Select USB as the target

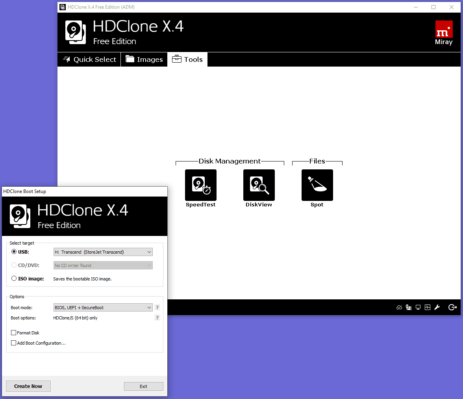[14, 252]
